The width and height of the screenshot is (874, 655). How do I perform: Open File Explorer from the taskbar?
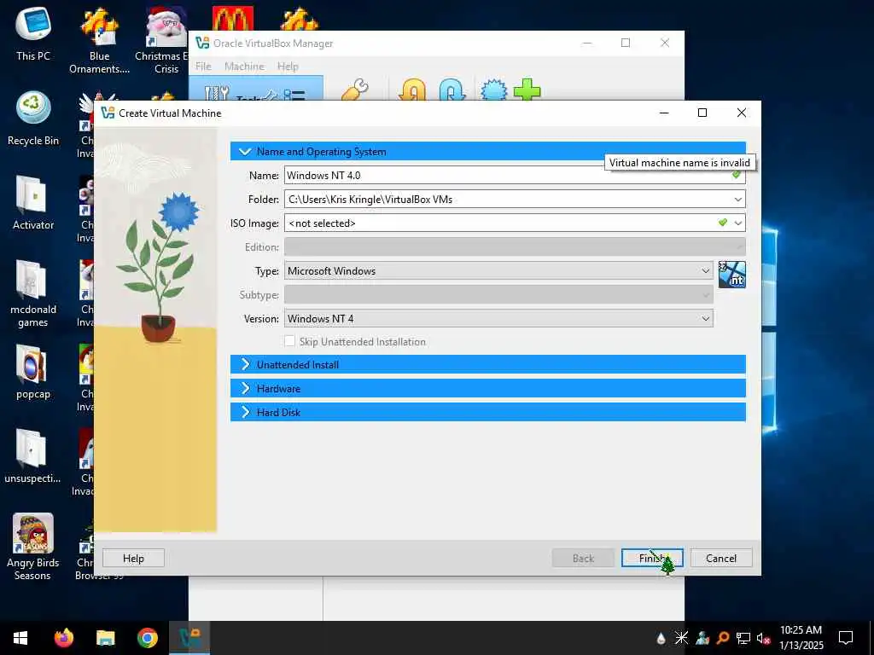click(105, 638)
